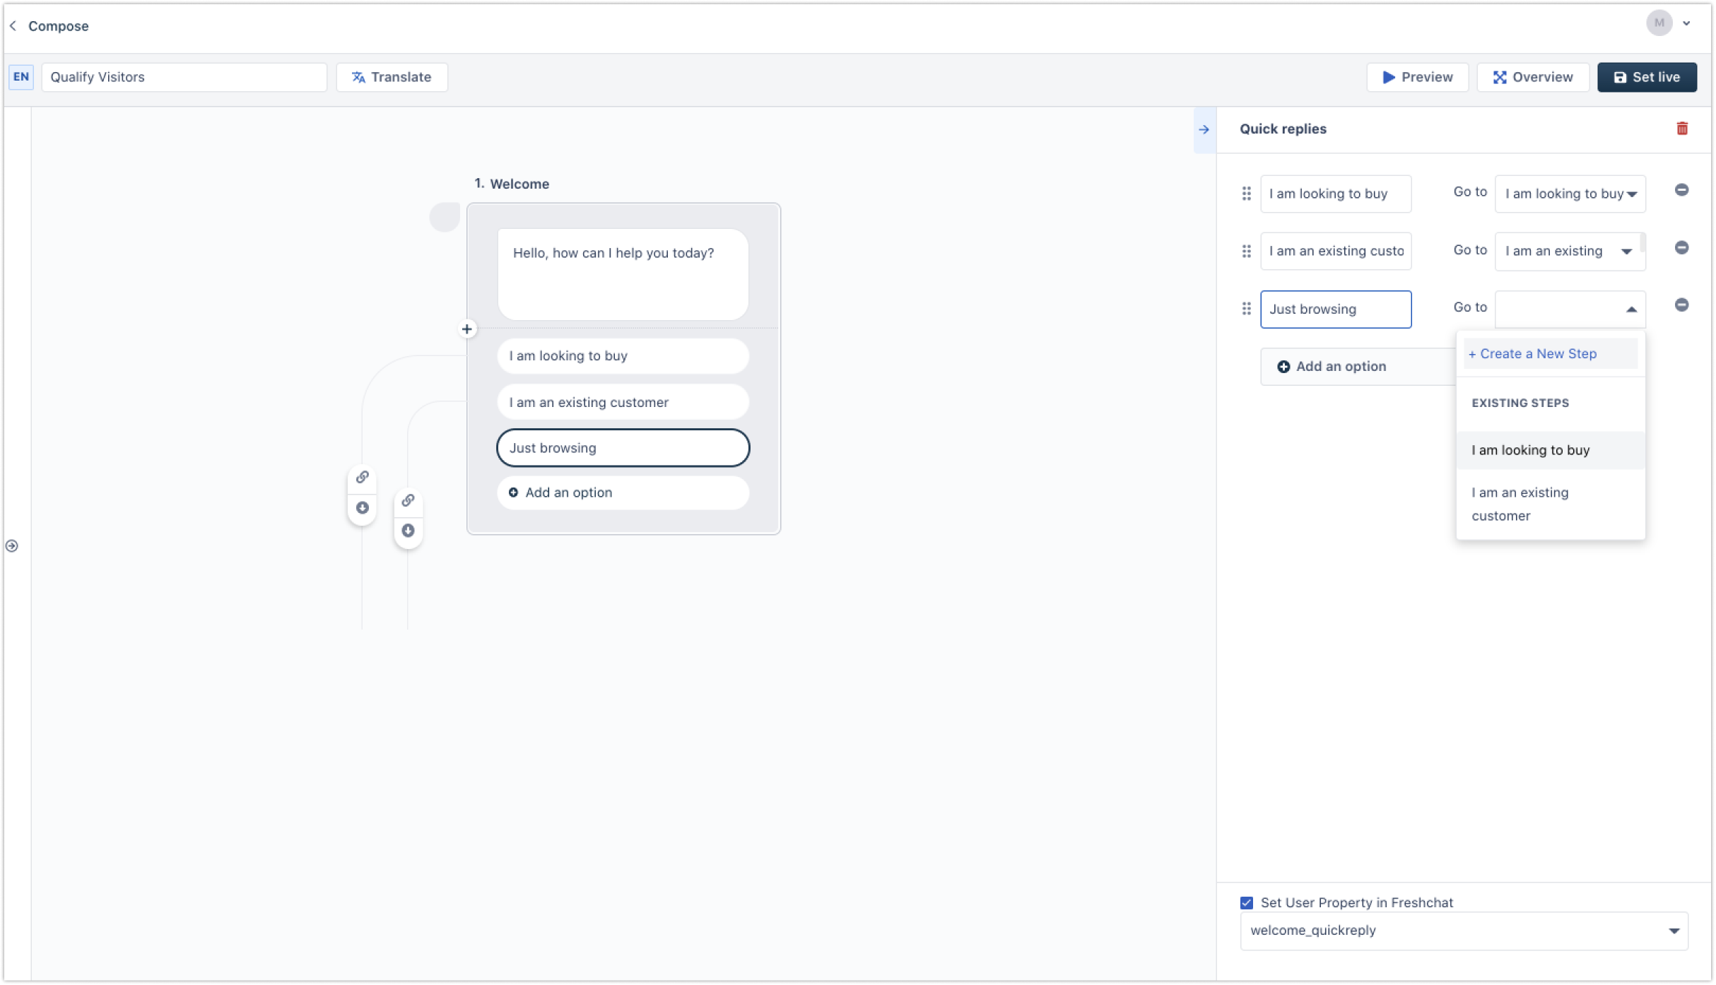Click the back arrow next to Compose
Image resolution: width=1716 pixels, height=985 pixels.
click(13, 26)
